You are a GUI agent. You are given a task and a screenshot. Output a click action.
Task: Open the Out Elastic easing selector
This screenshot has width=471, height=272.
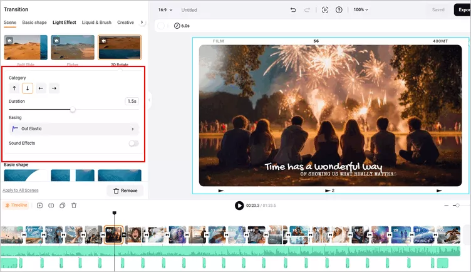point(74,128)
